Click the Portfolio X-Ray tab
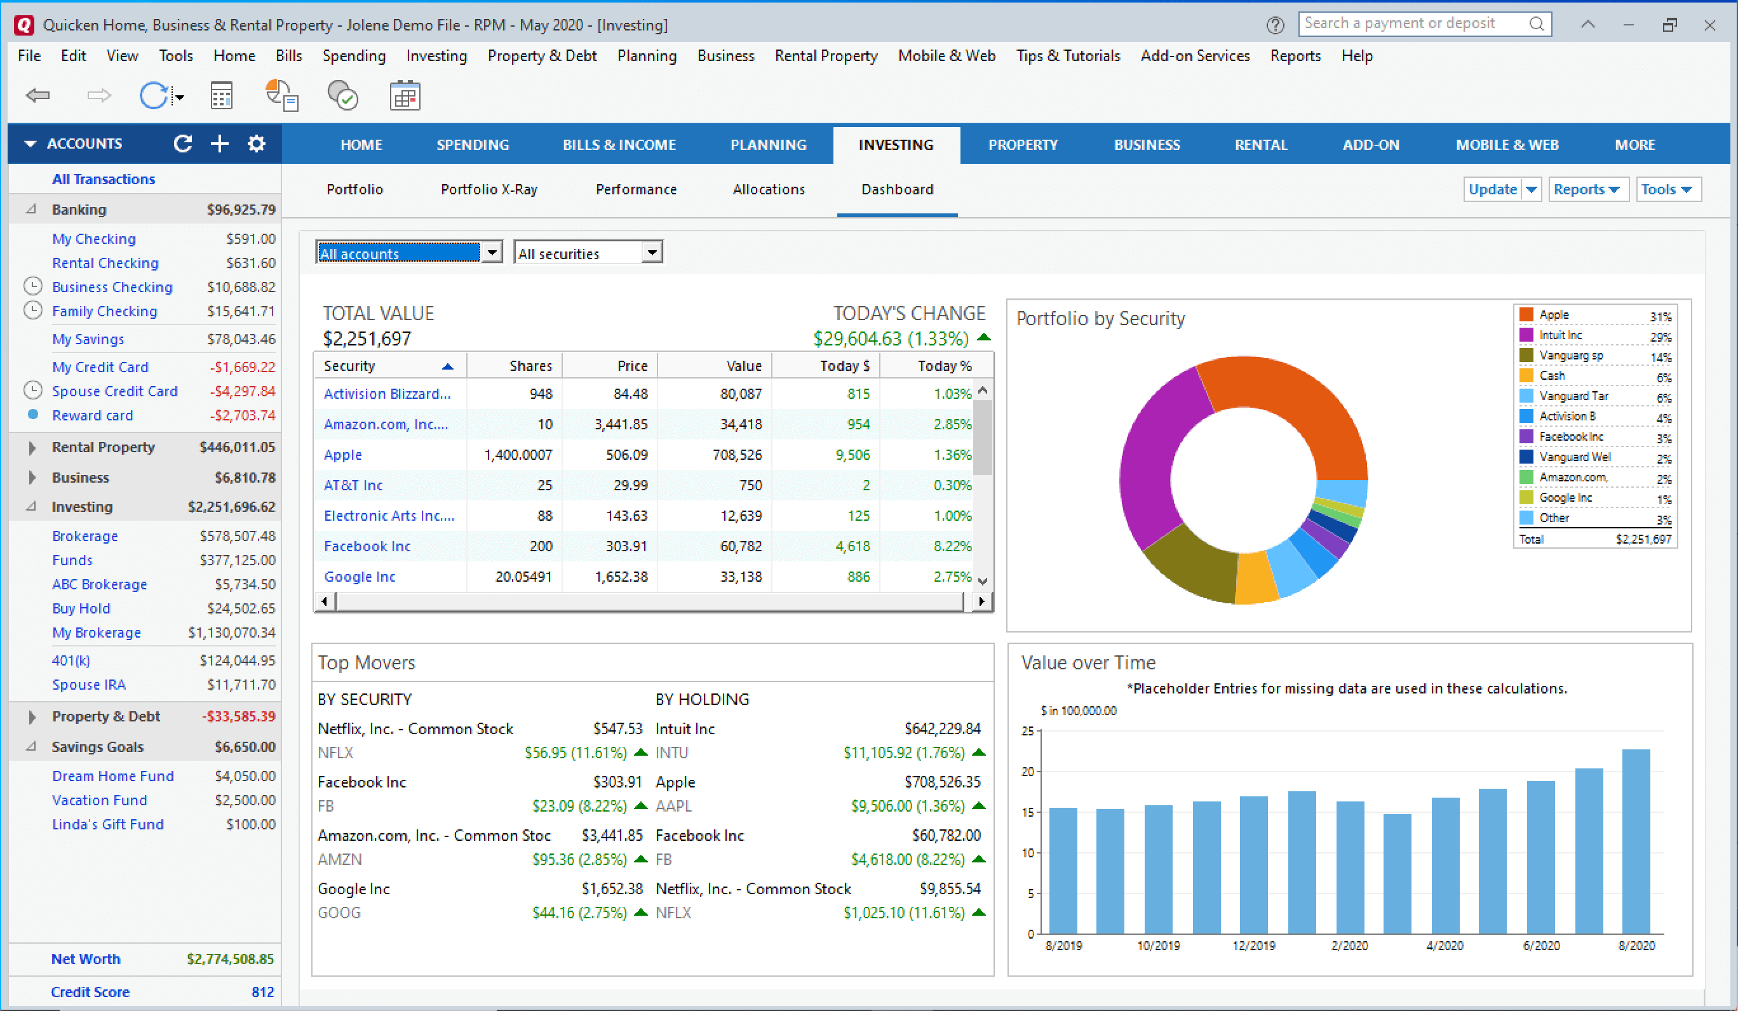1738x1011 pixels. pyautogui.click(x=490, y=188)
